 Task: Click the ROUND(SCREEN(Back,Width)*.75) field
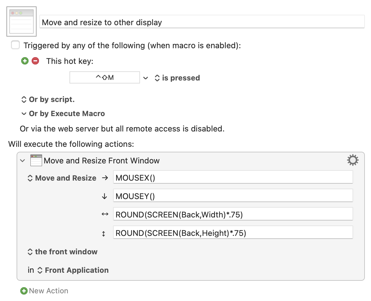click(x=233, y=214)
